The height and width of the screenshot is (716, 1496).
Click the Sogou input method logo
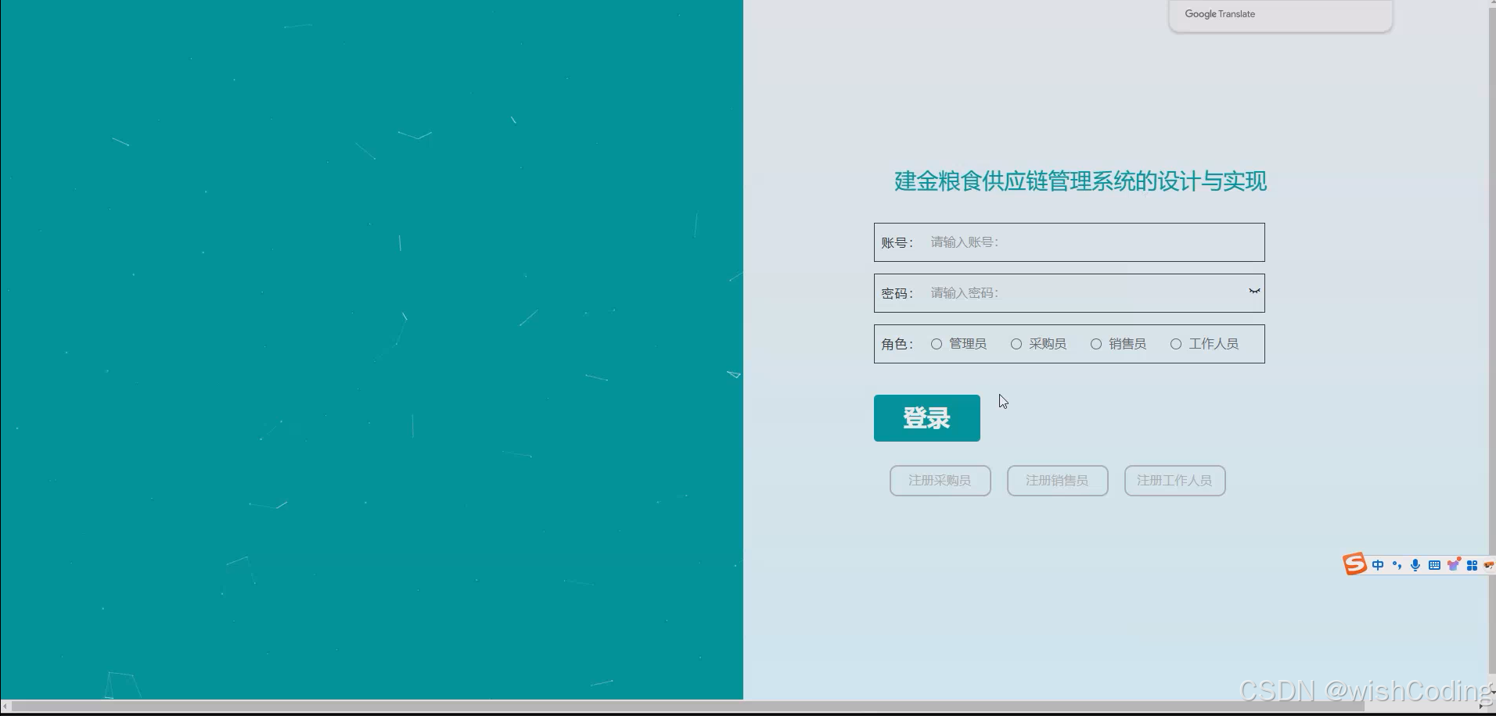[x=1354, y=564]
